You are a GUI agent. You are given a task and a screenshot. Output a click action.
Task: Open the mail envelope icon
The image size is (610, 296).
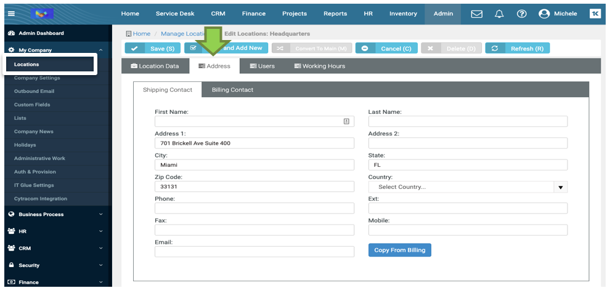(x=476, y=14)
